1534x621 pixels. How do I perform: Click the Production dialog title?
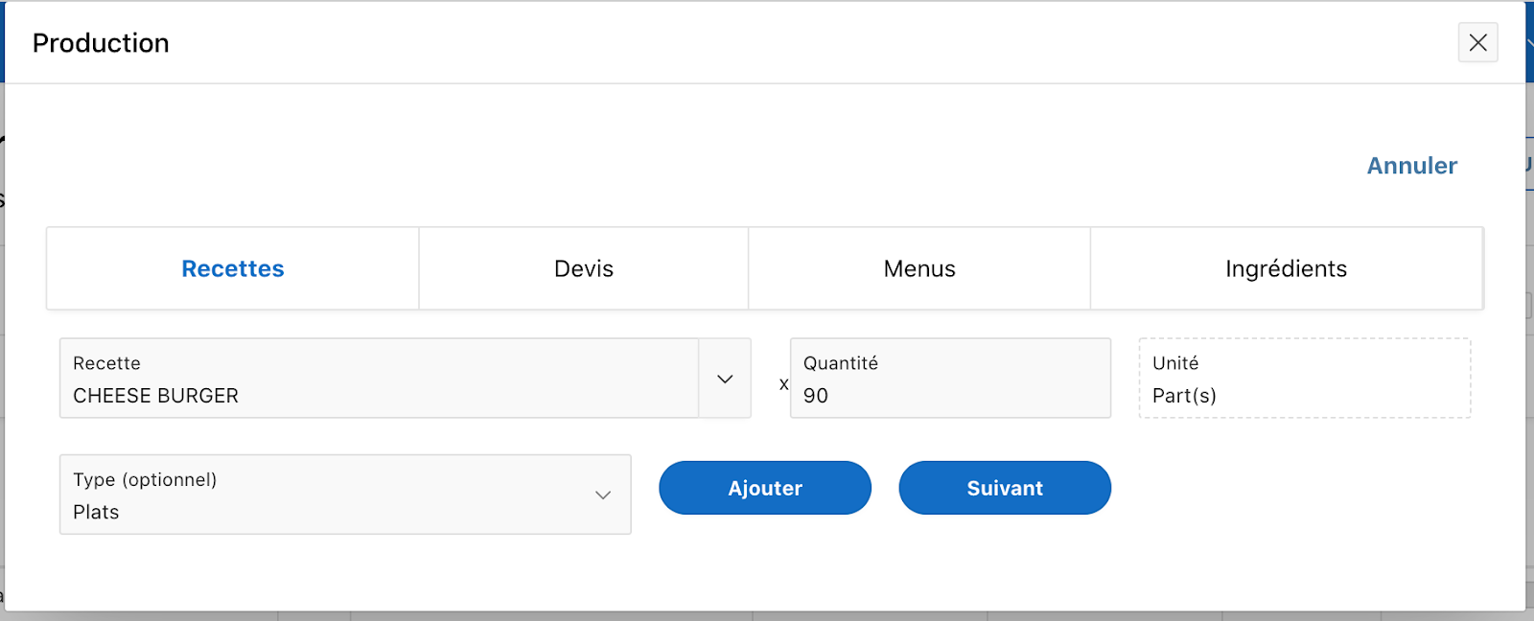coord(101,43)
